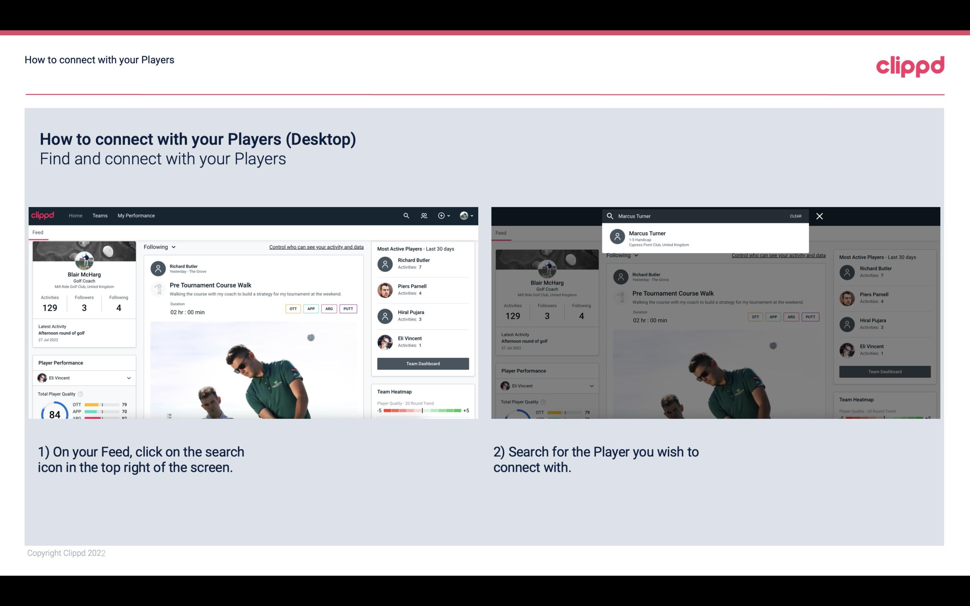
Task: Expand My Performance navigation menu
Action: 136,215
